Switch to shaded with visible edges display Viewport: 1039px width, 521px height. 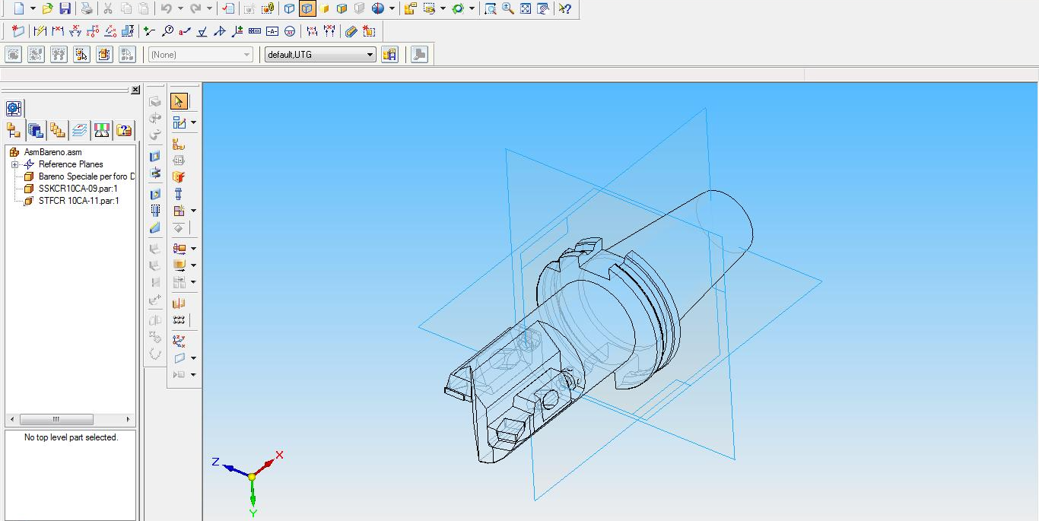[x=342, y=8]
